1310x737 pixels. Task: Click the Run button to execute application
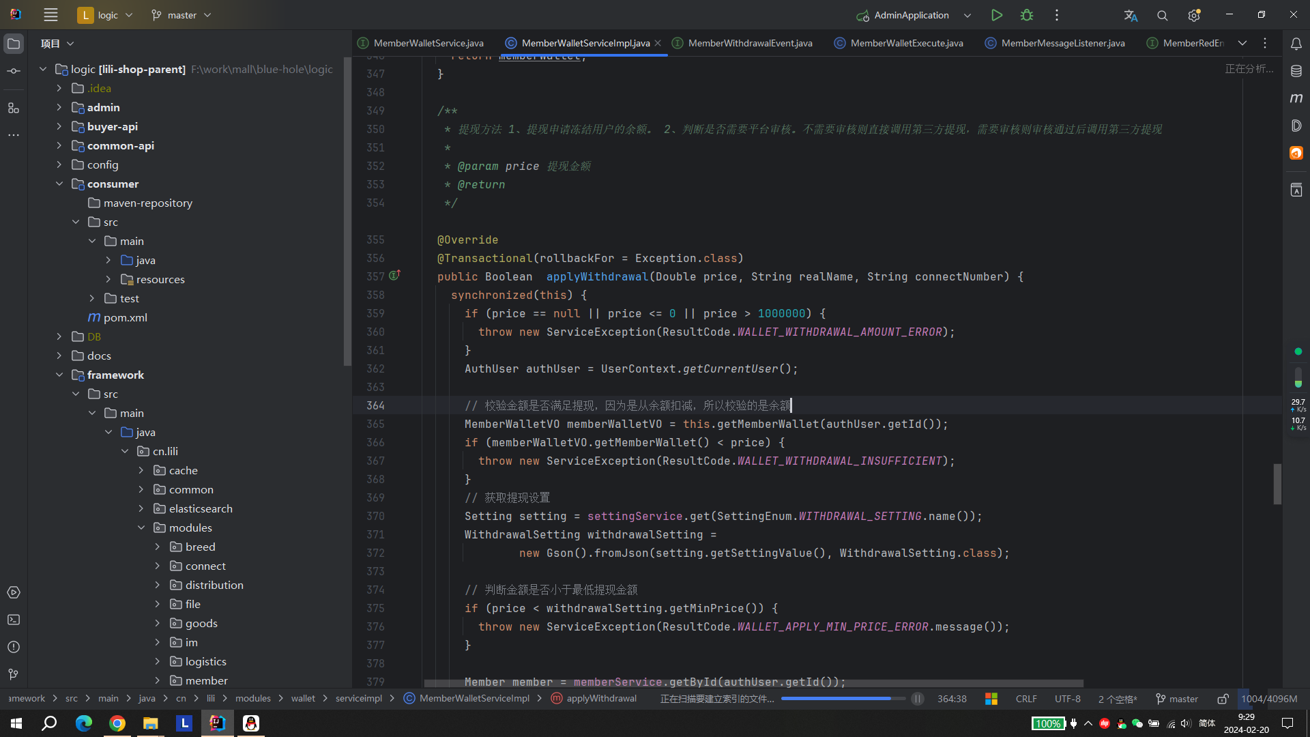coord(997,14)
